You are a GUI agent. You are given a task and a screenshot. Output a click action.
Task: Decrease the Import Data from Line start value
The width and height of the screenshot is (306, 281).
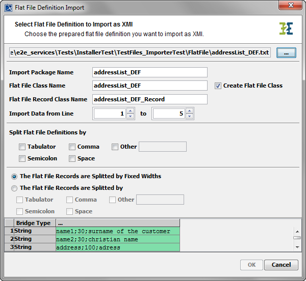pos(130,117)
